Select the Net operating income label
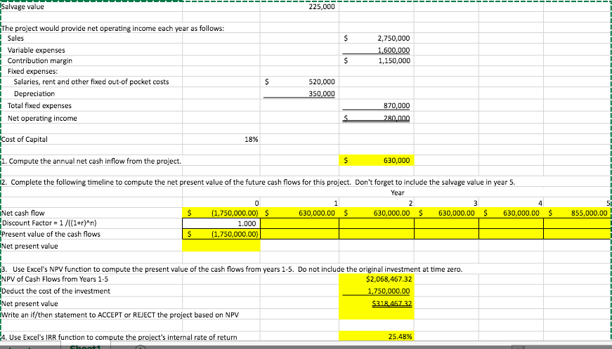Screen dimensions: 612x349 [x=42, y=118]
